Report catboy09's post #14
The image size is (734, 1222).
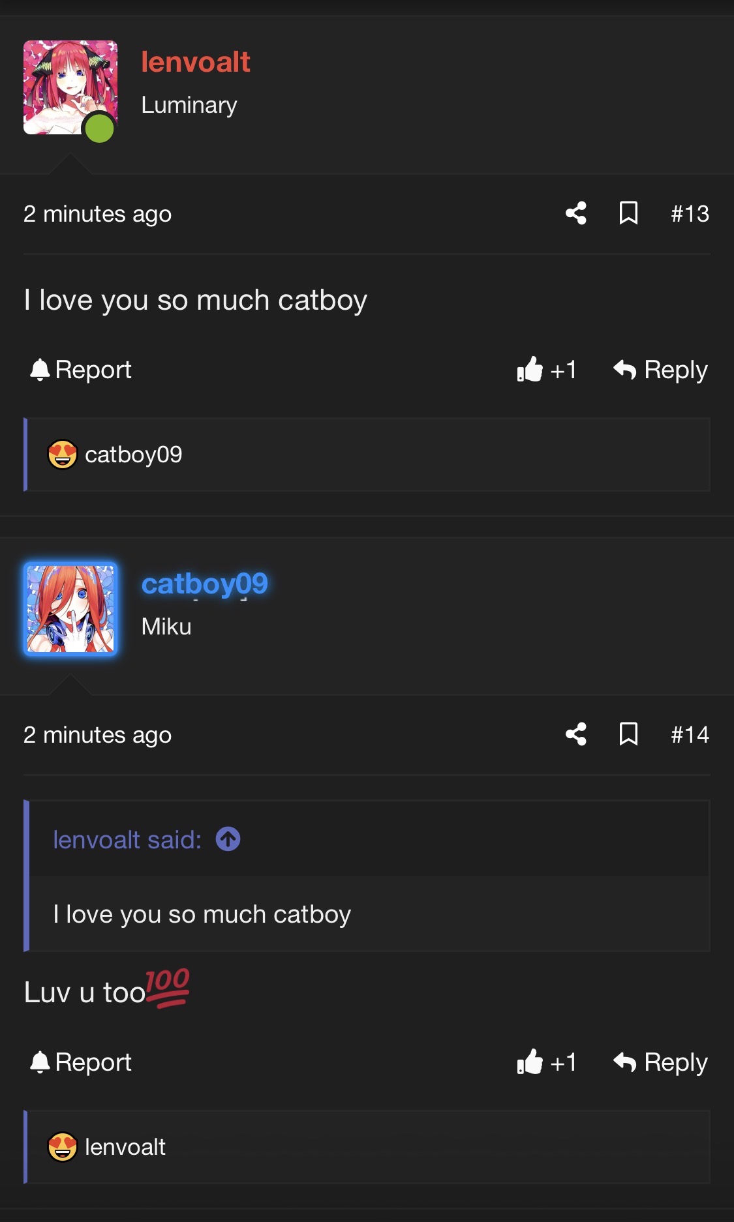coord(81,1062)
